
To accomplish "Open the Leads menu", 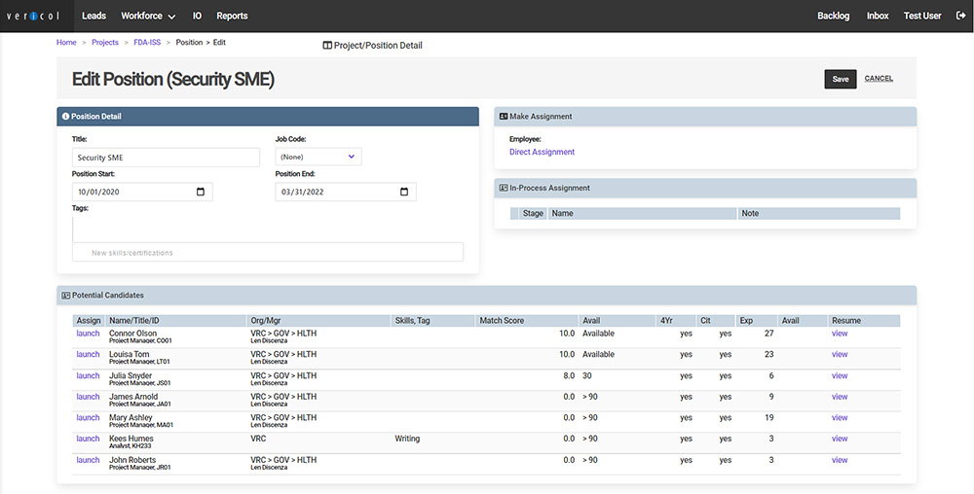I will (x=94, y=17).
